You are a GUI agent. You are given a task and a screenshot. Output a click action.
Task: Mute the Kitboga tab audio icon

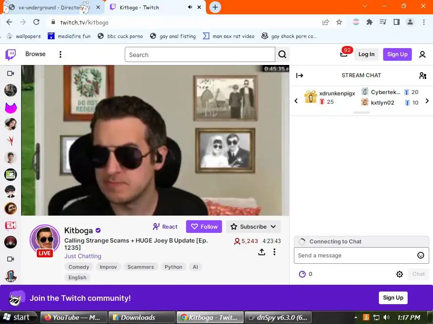[190, 7]
